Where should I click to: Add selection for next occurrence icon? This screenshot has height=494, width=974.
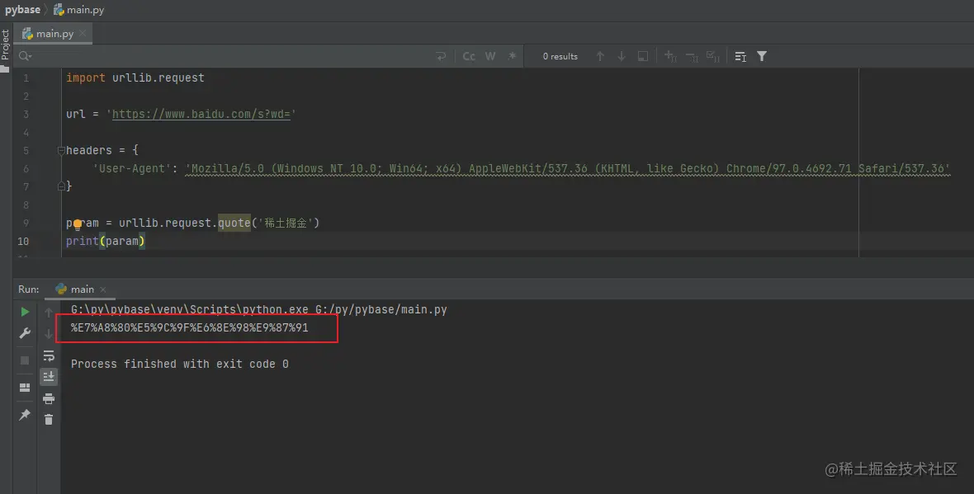click(670, 56)
